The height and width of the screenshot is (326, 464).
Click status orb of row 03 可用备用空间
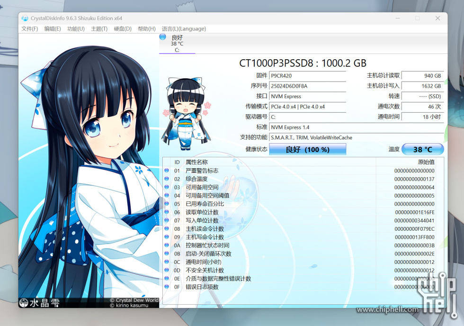[x=167, y=187]
